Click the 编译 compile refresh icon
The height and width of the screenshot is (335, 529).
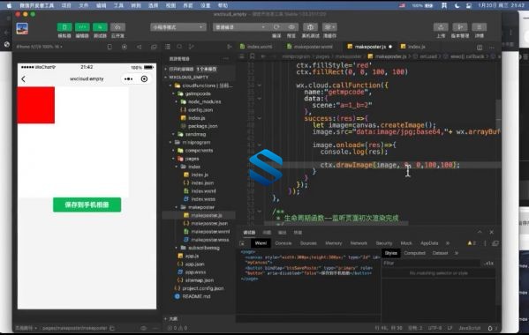click(x=276, y=27)
